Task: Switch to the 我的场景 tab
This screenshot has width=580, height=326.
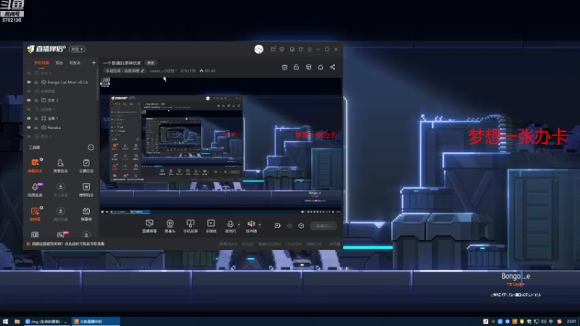Action: tap(41, 63)
